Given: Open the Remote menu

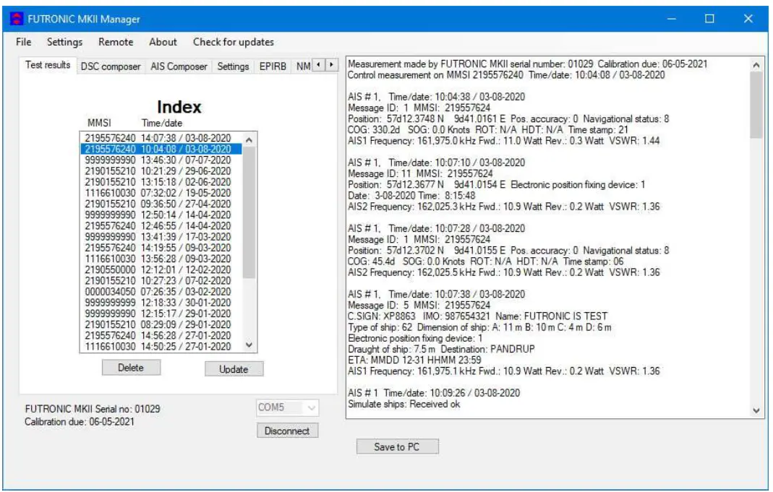Looking at the screenshot, I should point(116,42).
